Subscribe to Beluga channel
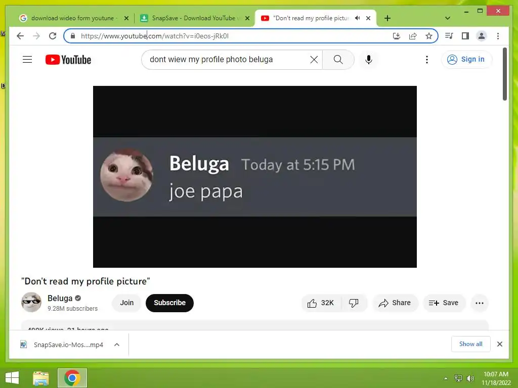 (x=169, y=303)
